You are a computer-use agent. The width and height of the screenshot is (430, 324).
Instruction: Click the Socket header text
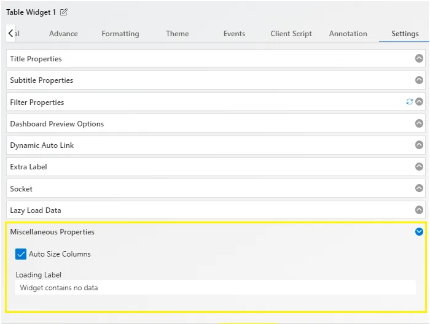coord(21,189)
